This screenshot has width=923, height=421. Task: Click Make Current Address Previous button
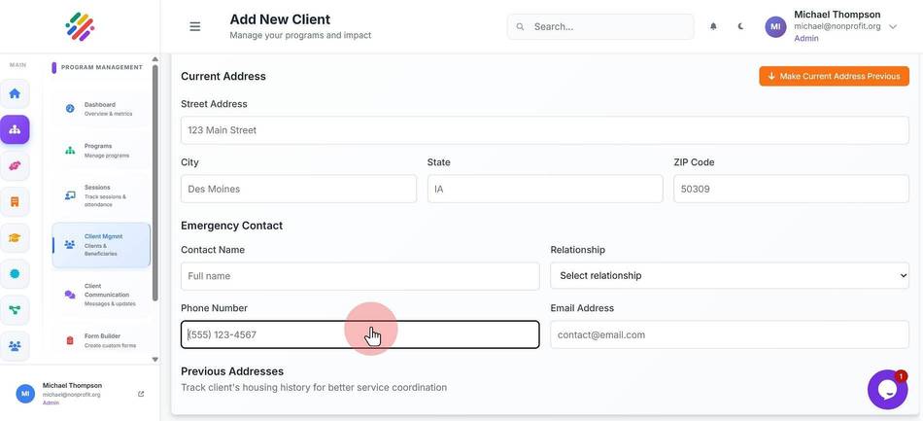pyautogui.click(x=834, y=76)
